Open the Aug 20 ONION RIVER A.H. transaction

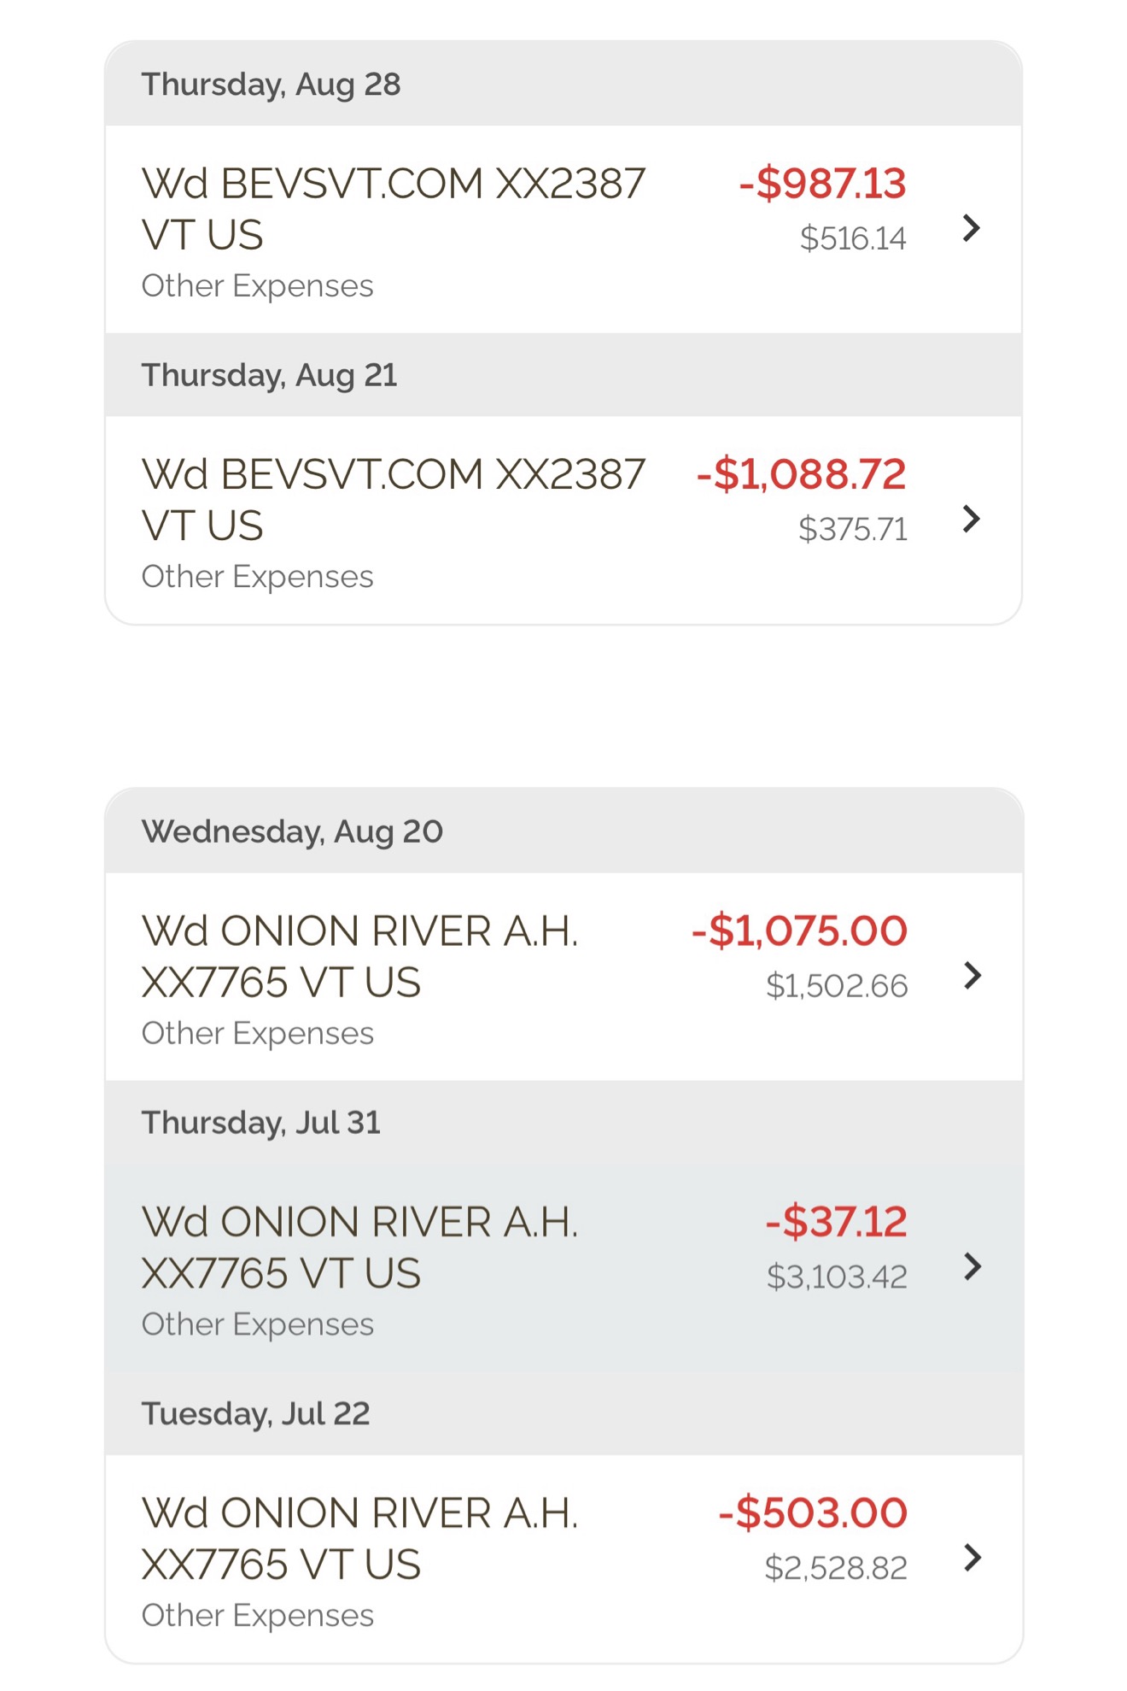pyautogui.click(x=359, y=956)
